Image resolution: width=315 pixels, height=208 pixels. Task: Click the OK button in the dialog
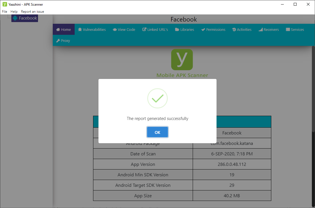click(x=157, y=132)
